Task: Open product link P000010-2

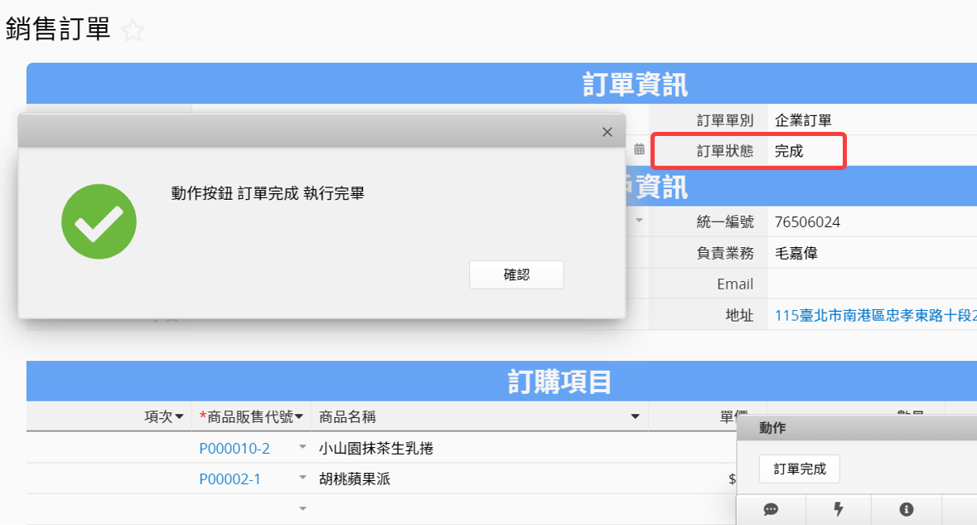Action: (x=235, y=449)
